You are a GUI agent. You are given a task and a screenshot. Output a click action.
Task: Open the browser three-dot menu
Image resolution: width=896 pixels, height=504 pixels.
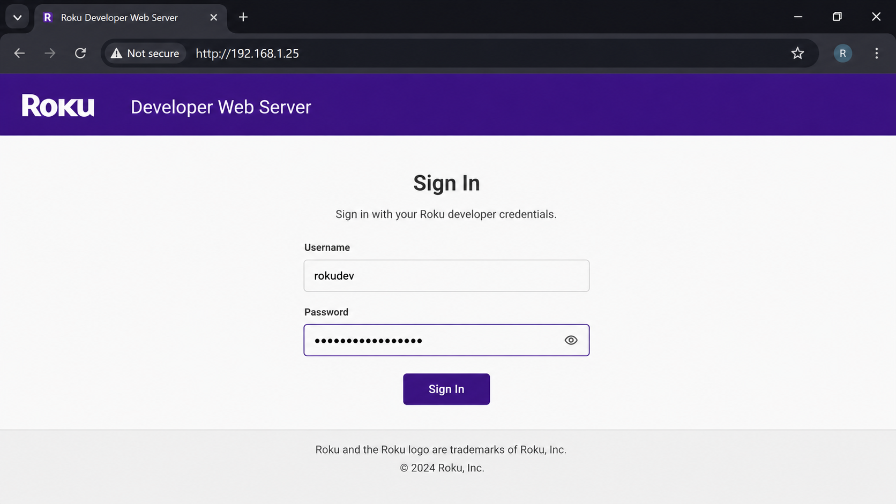click(x=877, y=53)
